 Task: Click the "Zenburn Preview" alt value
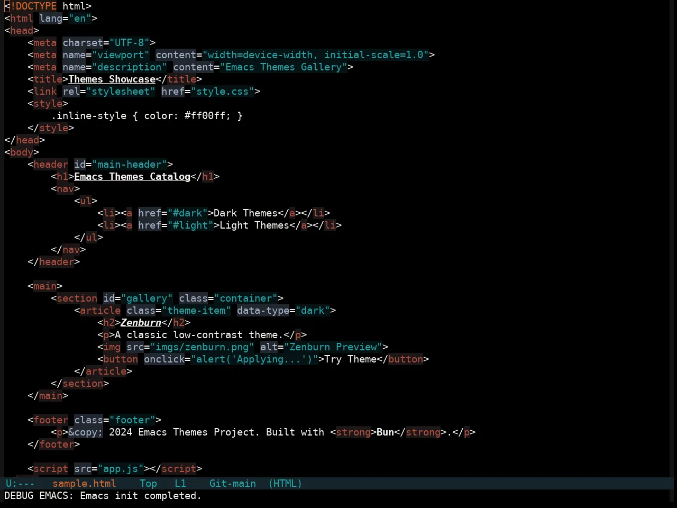333,347
